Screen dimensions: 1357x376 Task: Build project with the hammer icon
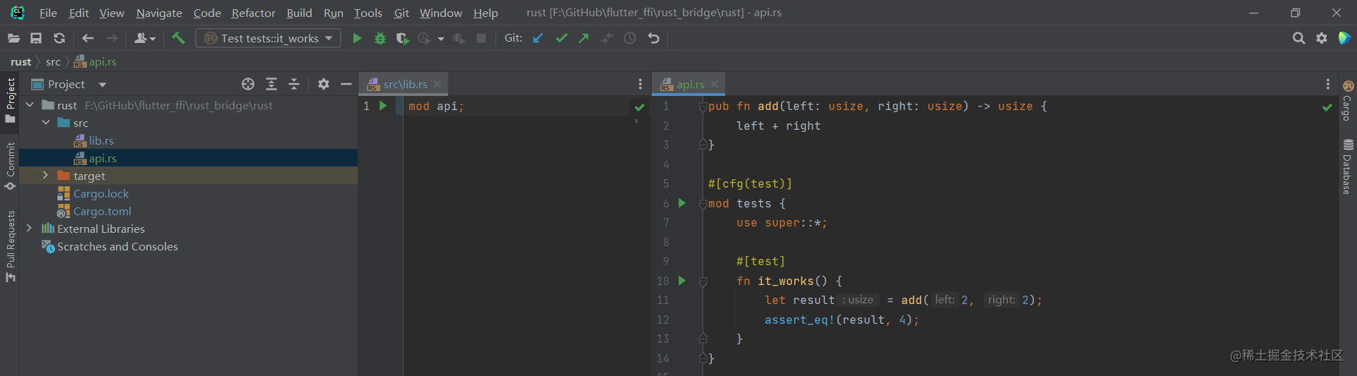point(178,38)
